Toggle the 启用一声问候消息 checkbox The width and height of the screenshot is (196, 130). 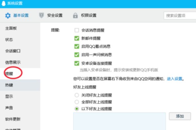(77, 55)
